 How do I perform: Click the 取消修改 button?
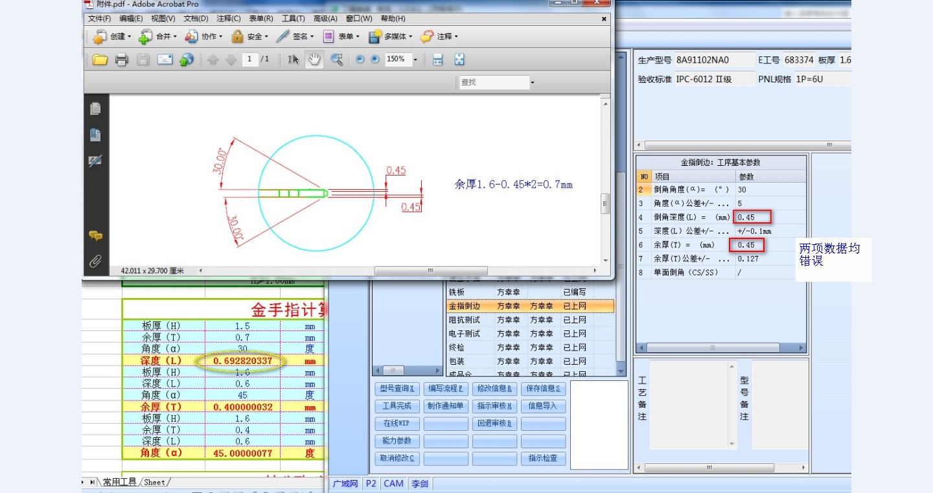[x=397, y=459]
